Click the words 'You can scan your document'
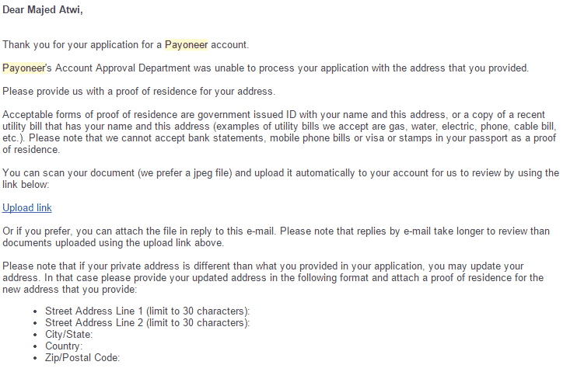This screenshot has width=563, height=372. tap(68, 173)
